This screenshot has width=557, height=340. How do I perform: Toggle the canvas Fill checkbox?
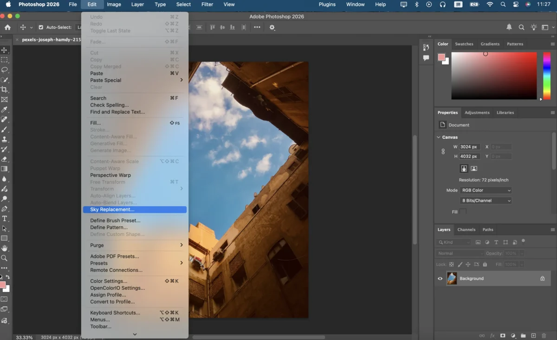click(x=463, y=212)
